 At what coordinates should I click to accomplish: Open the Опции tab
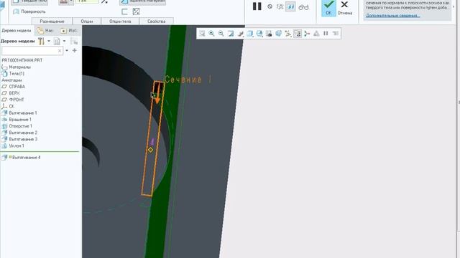(x=87, y=21)
